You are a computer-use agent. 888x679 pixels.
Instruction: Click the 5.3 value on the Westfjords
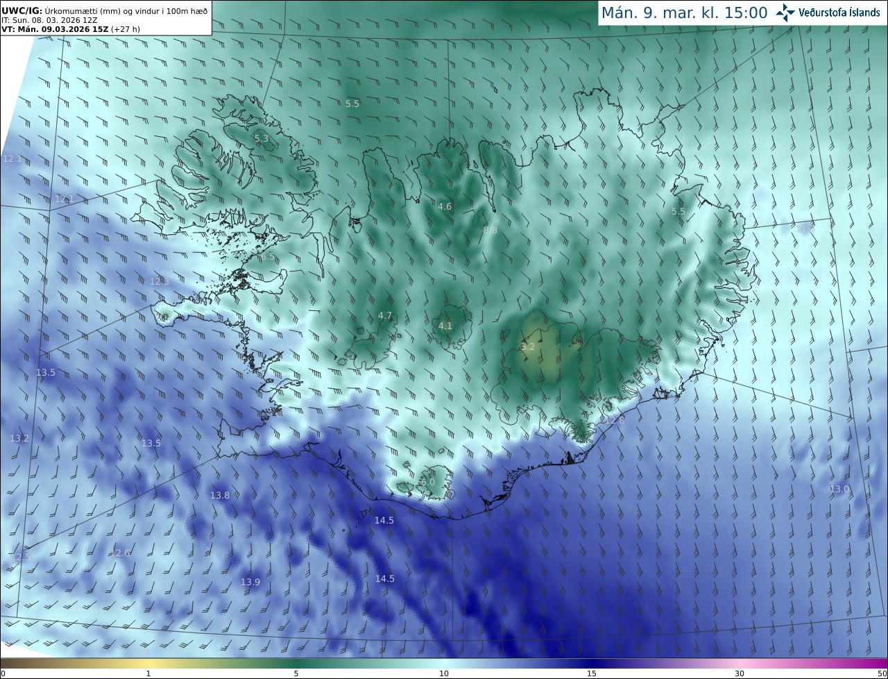pyautogui.click(x=262, y=139)
